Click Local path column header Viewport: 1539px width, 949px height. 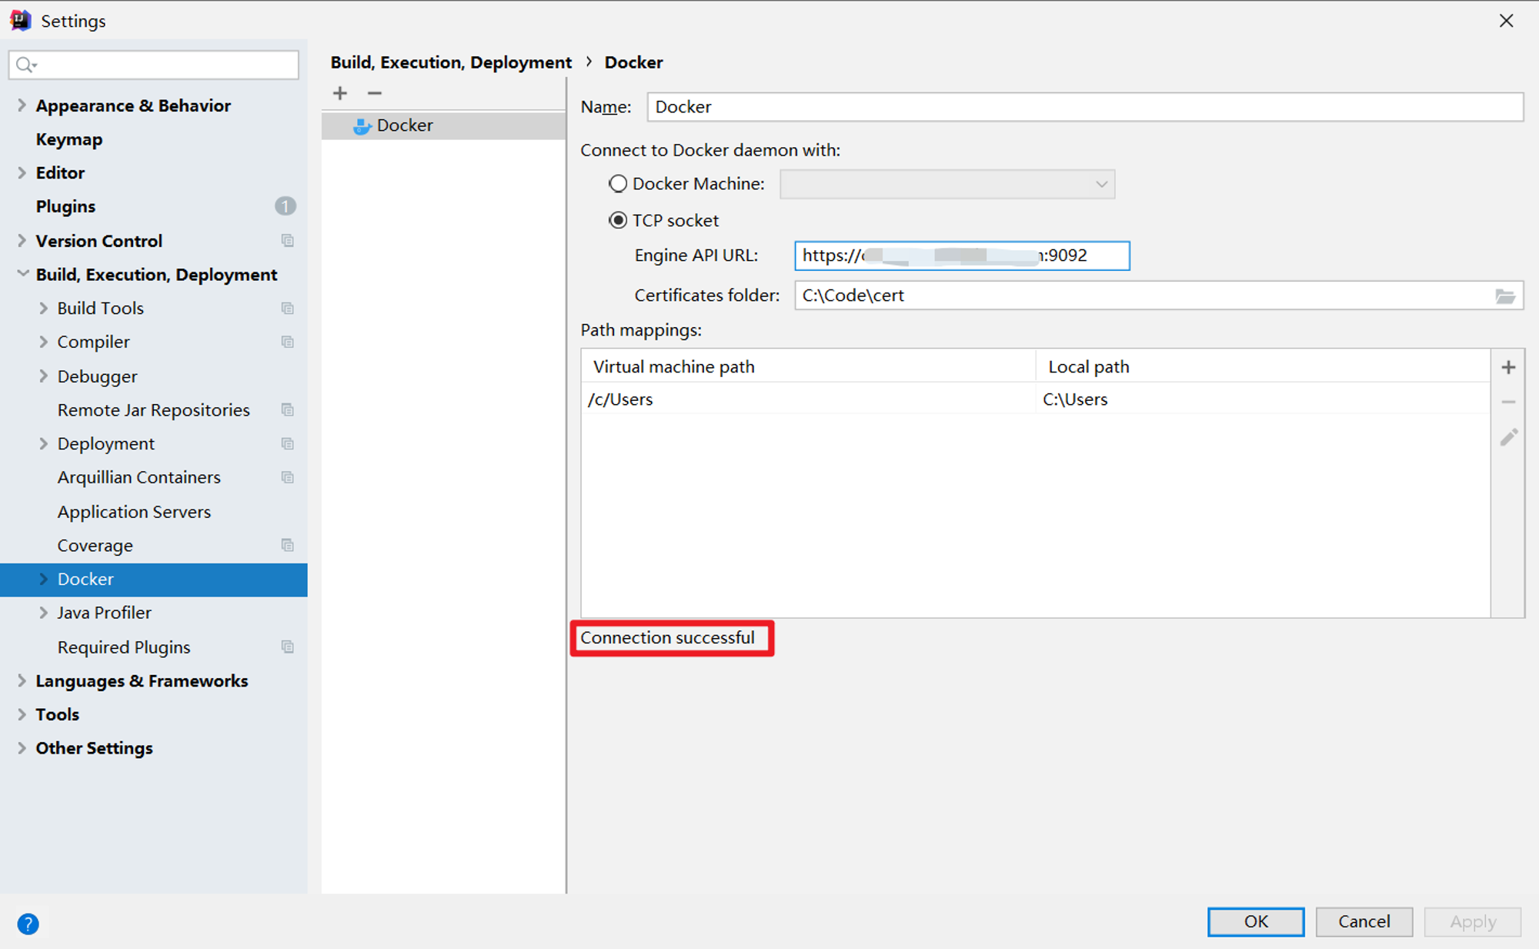pyautogui.click(x=1263, y=367)
